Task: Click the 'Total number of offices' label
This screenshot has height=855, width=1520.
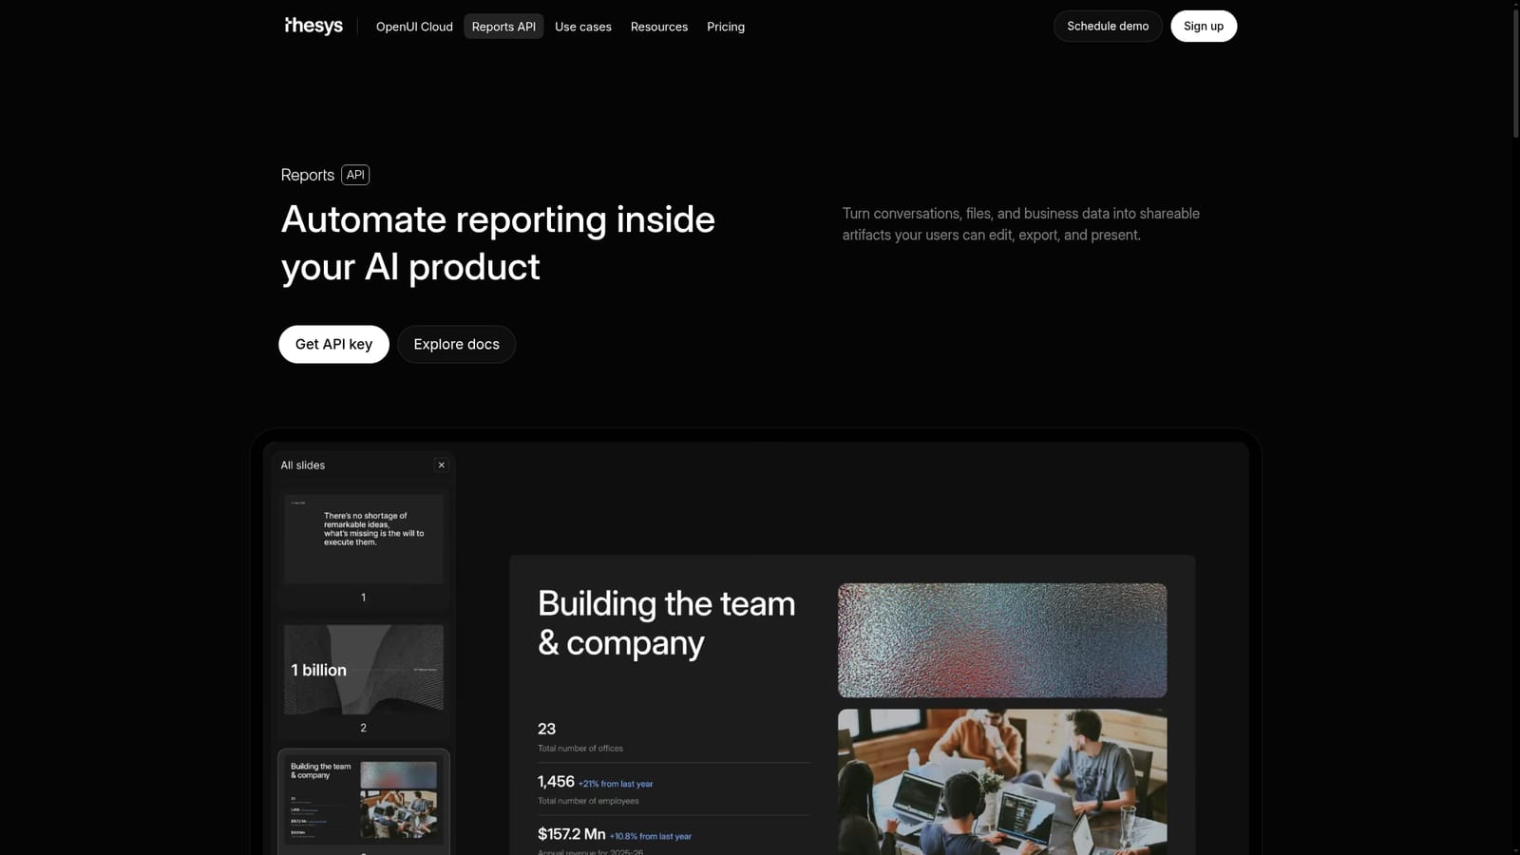Action: pos(580,749)
